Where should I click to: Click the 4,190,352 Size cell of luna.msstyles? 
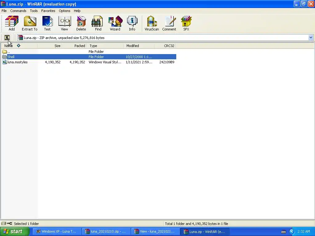[x=53, y=62]
